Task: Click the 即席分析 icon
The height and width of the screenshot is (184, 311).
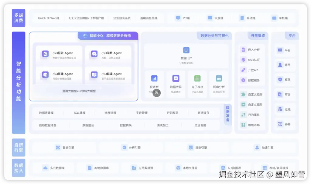Action: (219, 79)
